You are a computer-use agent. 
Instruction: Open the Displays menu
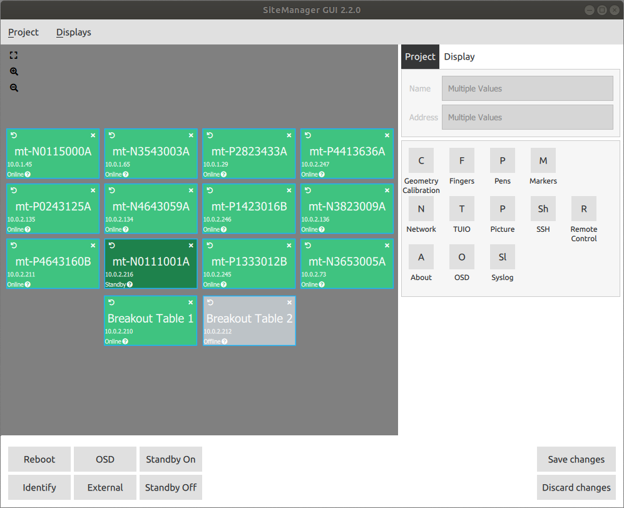[74, 33]
